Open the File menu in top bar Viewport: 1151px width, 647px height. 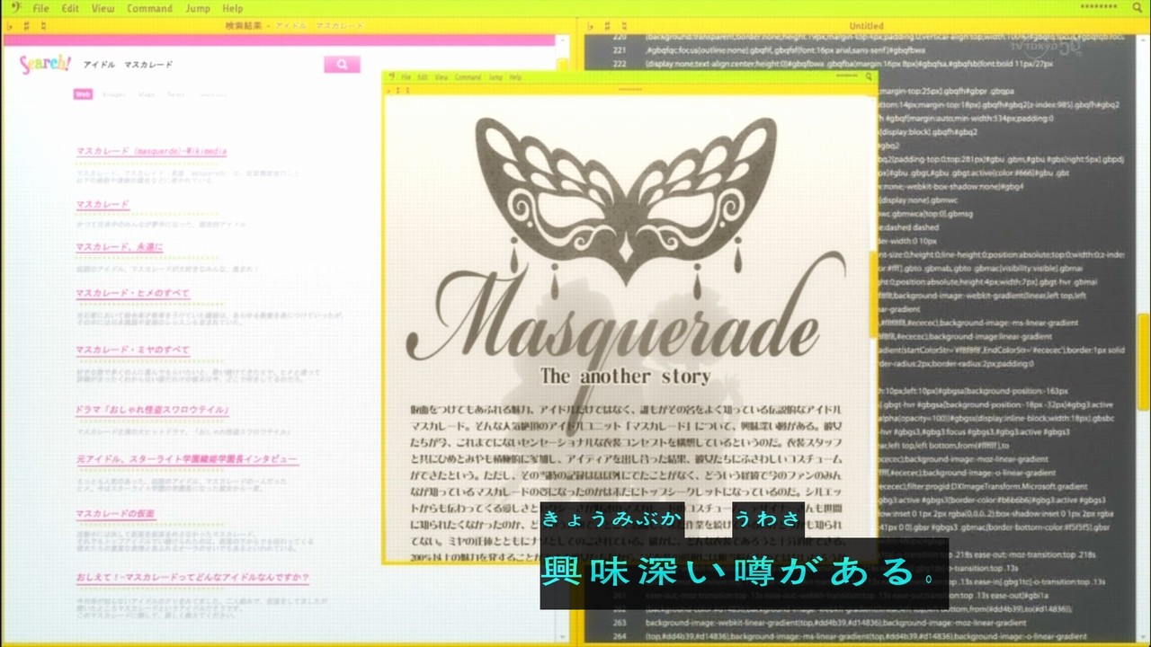coord(40,9)
